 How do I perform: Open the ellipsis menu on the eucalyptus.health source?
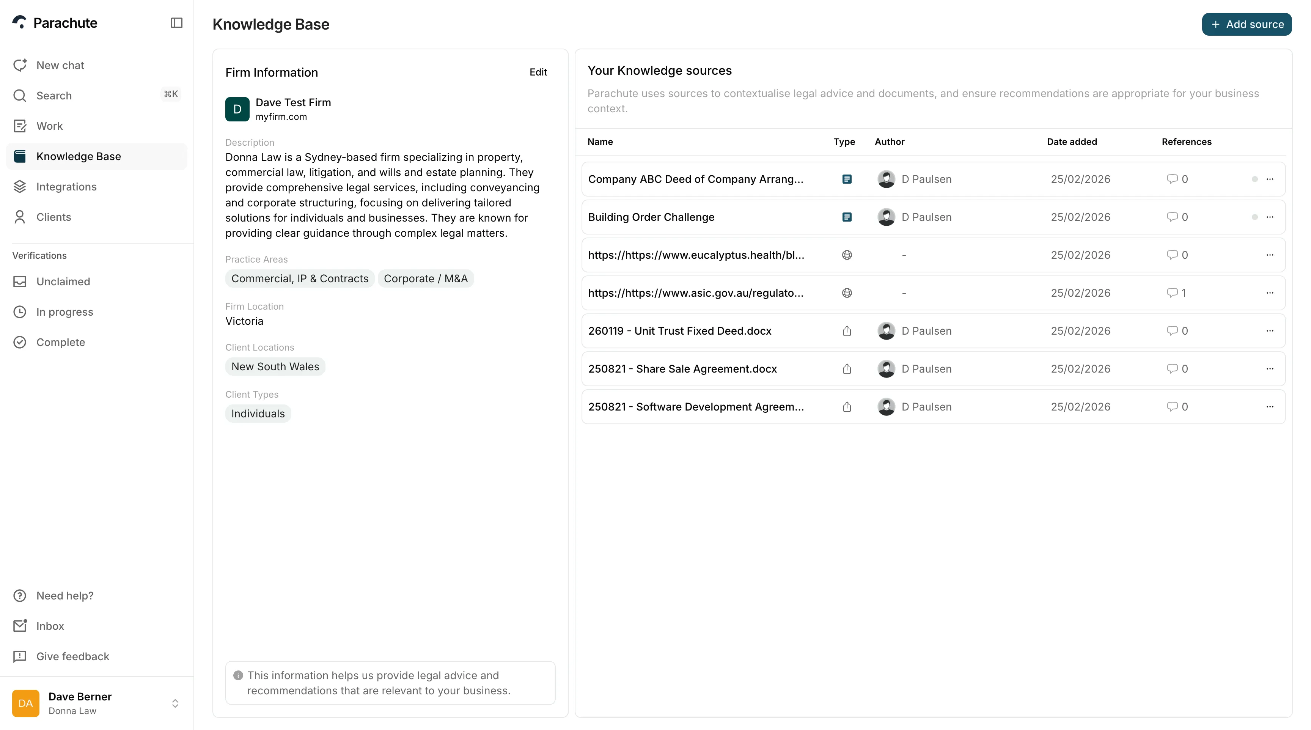[x=1270, y=255]
